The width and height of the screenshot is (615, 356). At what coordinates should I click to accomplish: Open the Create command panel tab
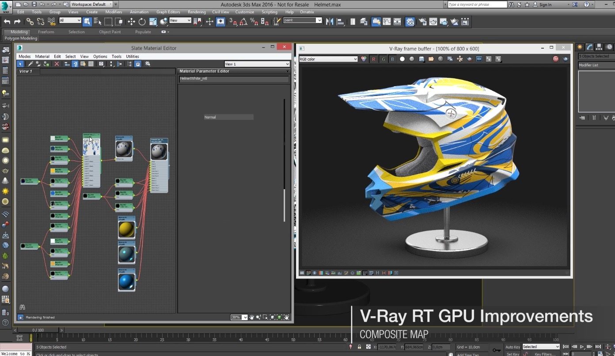(580, 47)
